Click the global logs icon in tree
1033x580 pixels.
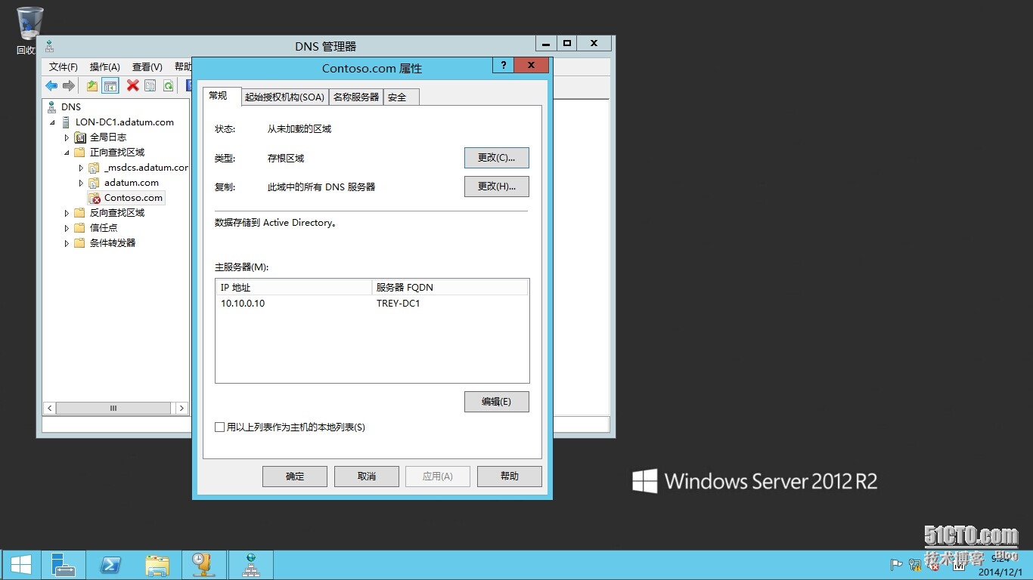80,137
